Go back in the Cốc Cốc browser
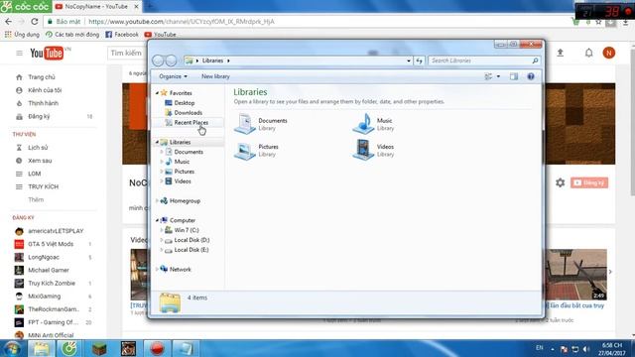This screenshot has width=635, height=357. click(x=9, y=22)
